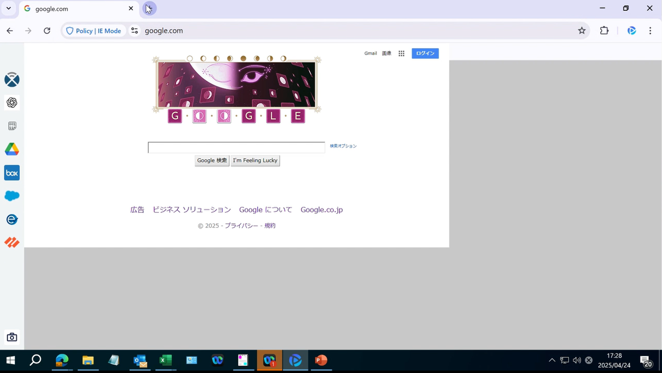Open Windows taskbar search
This screenshot has width=662, height=373.
coord(35,360)
